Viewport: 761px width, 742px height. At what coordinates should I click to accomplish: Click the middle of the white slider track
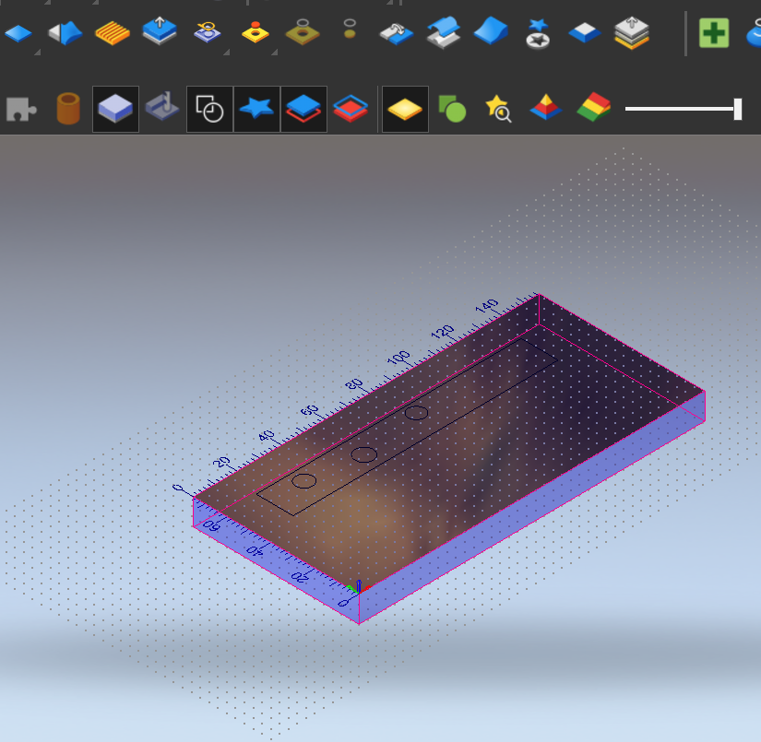click(680, 109)
